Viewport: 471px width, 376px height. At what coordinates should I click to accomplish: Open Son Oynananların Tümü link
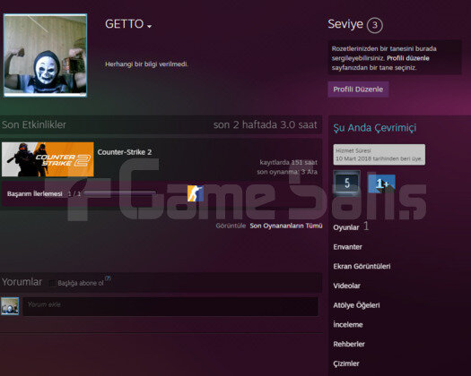pos(286,226)
